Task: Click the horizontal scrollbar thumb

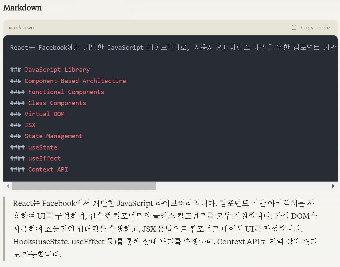Action: point(84,186)
